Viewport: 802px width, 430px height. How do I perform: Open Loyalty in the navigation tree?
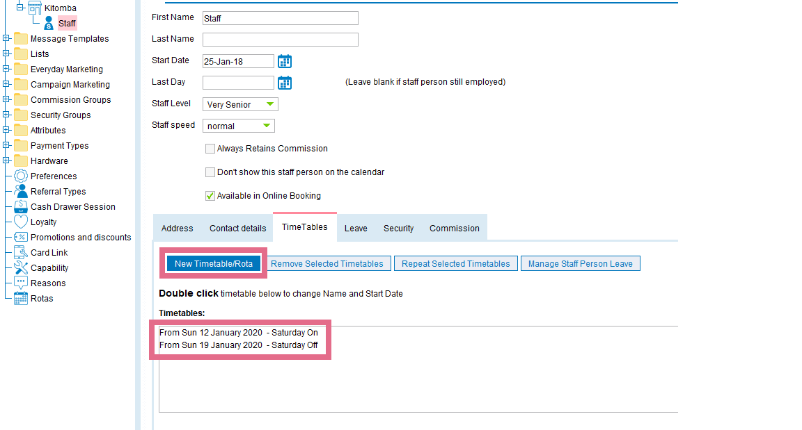[x=43, y=222]
